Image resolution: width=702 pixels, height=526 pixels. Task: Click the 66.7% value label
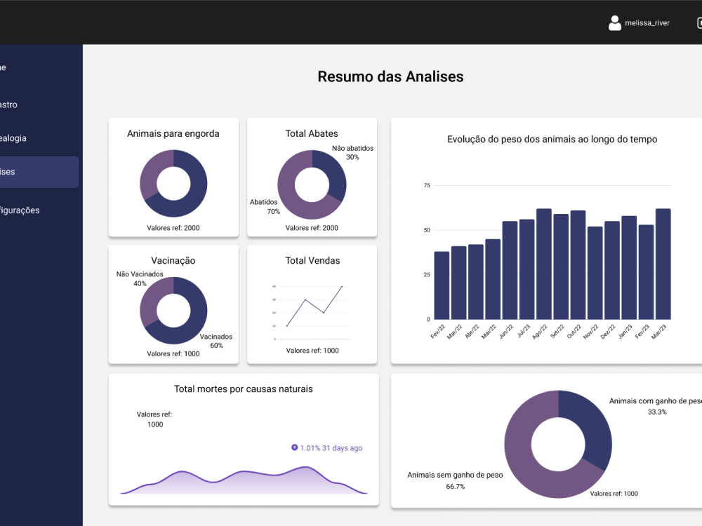point(456,486)
